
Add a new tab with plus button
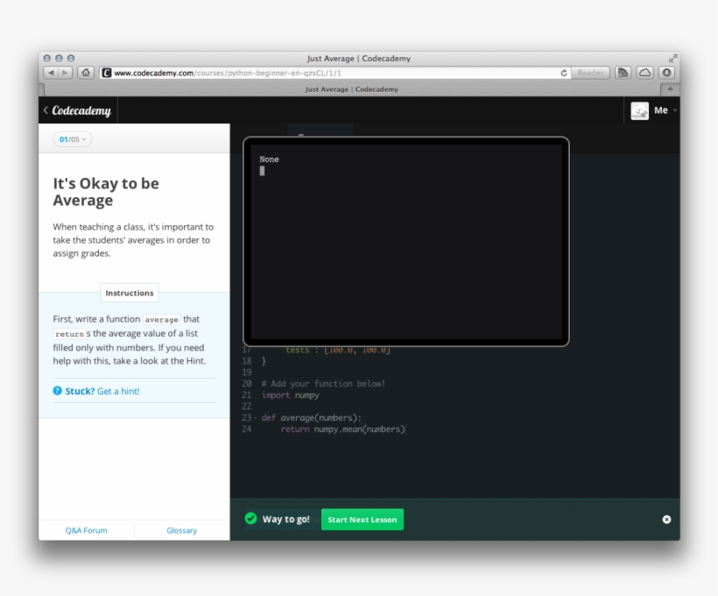point(670,89)
